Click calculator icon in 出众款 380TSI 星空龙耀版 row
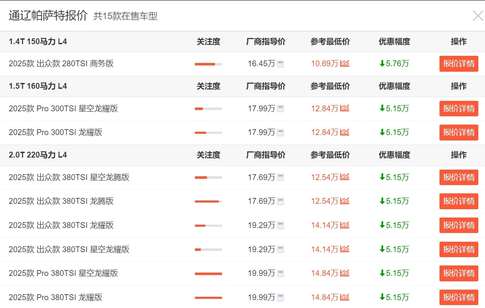Screen dimensions: 485x308 pos(280,250)
